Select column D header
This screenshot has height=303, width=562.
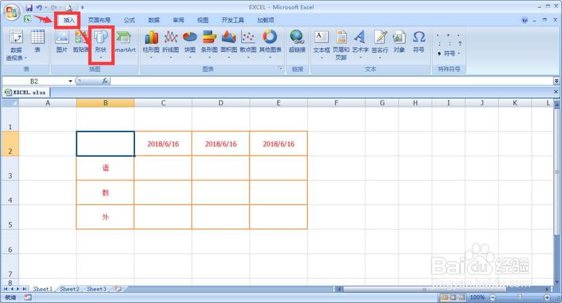coord(221,103)
